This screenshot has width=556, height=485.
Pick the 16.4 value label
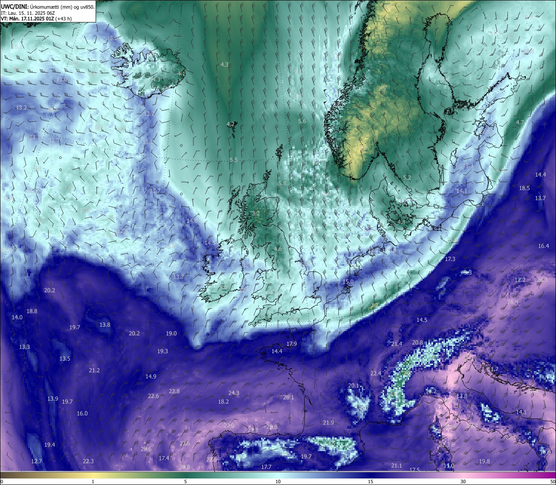click(543, 246)
